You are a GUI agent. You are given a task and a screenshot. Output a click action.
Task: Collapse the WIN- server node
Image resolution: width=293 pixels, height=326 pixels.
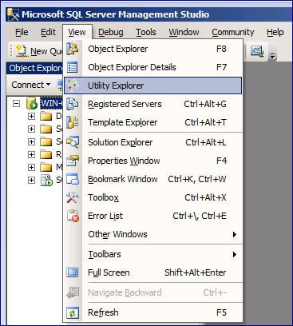pos(17,103)
